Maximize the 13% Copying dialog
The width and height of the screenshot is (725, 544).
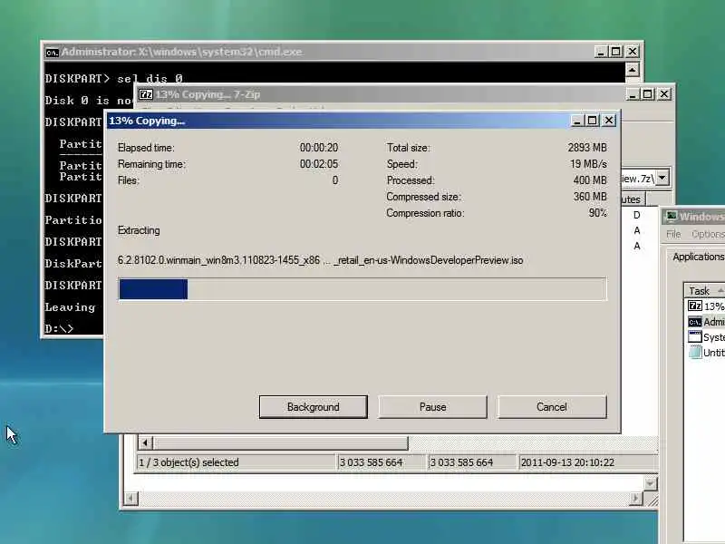coord(593,121)
